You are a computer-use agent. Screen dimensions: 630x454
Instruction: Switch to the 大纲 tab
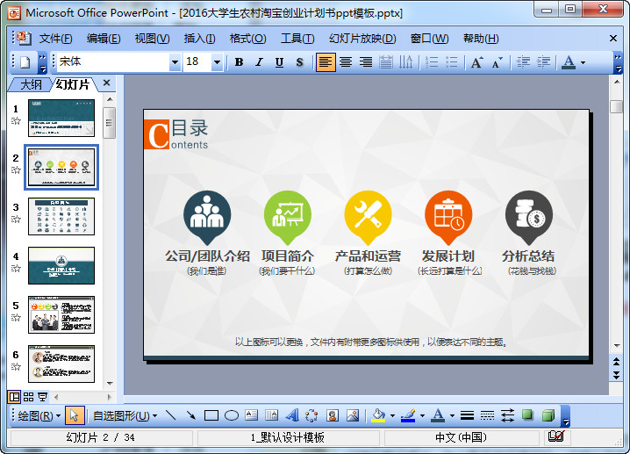[31, 84]
